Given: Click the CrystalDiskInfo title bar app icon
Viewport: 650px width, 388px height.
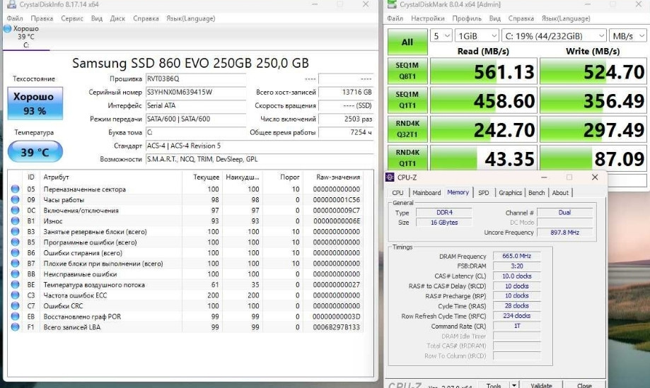Looking at the screenshot, I should [11, 4].
